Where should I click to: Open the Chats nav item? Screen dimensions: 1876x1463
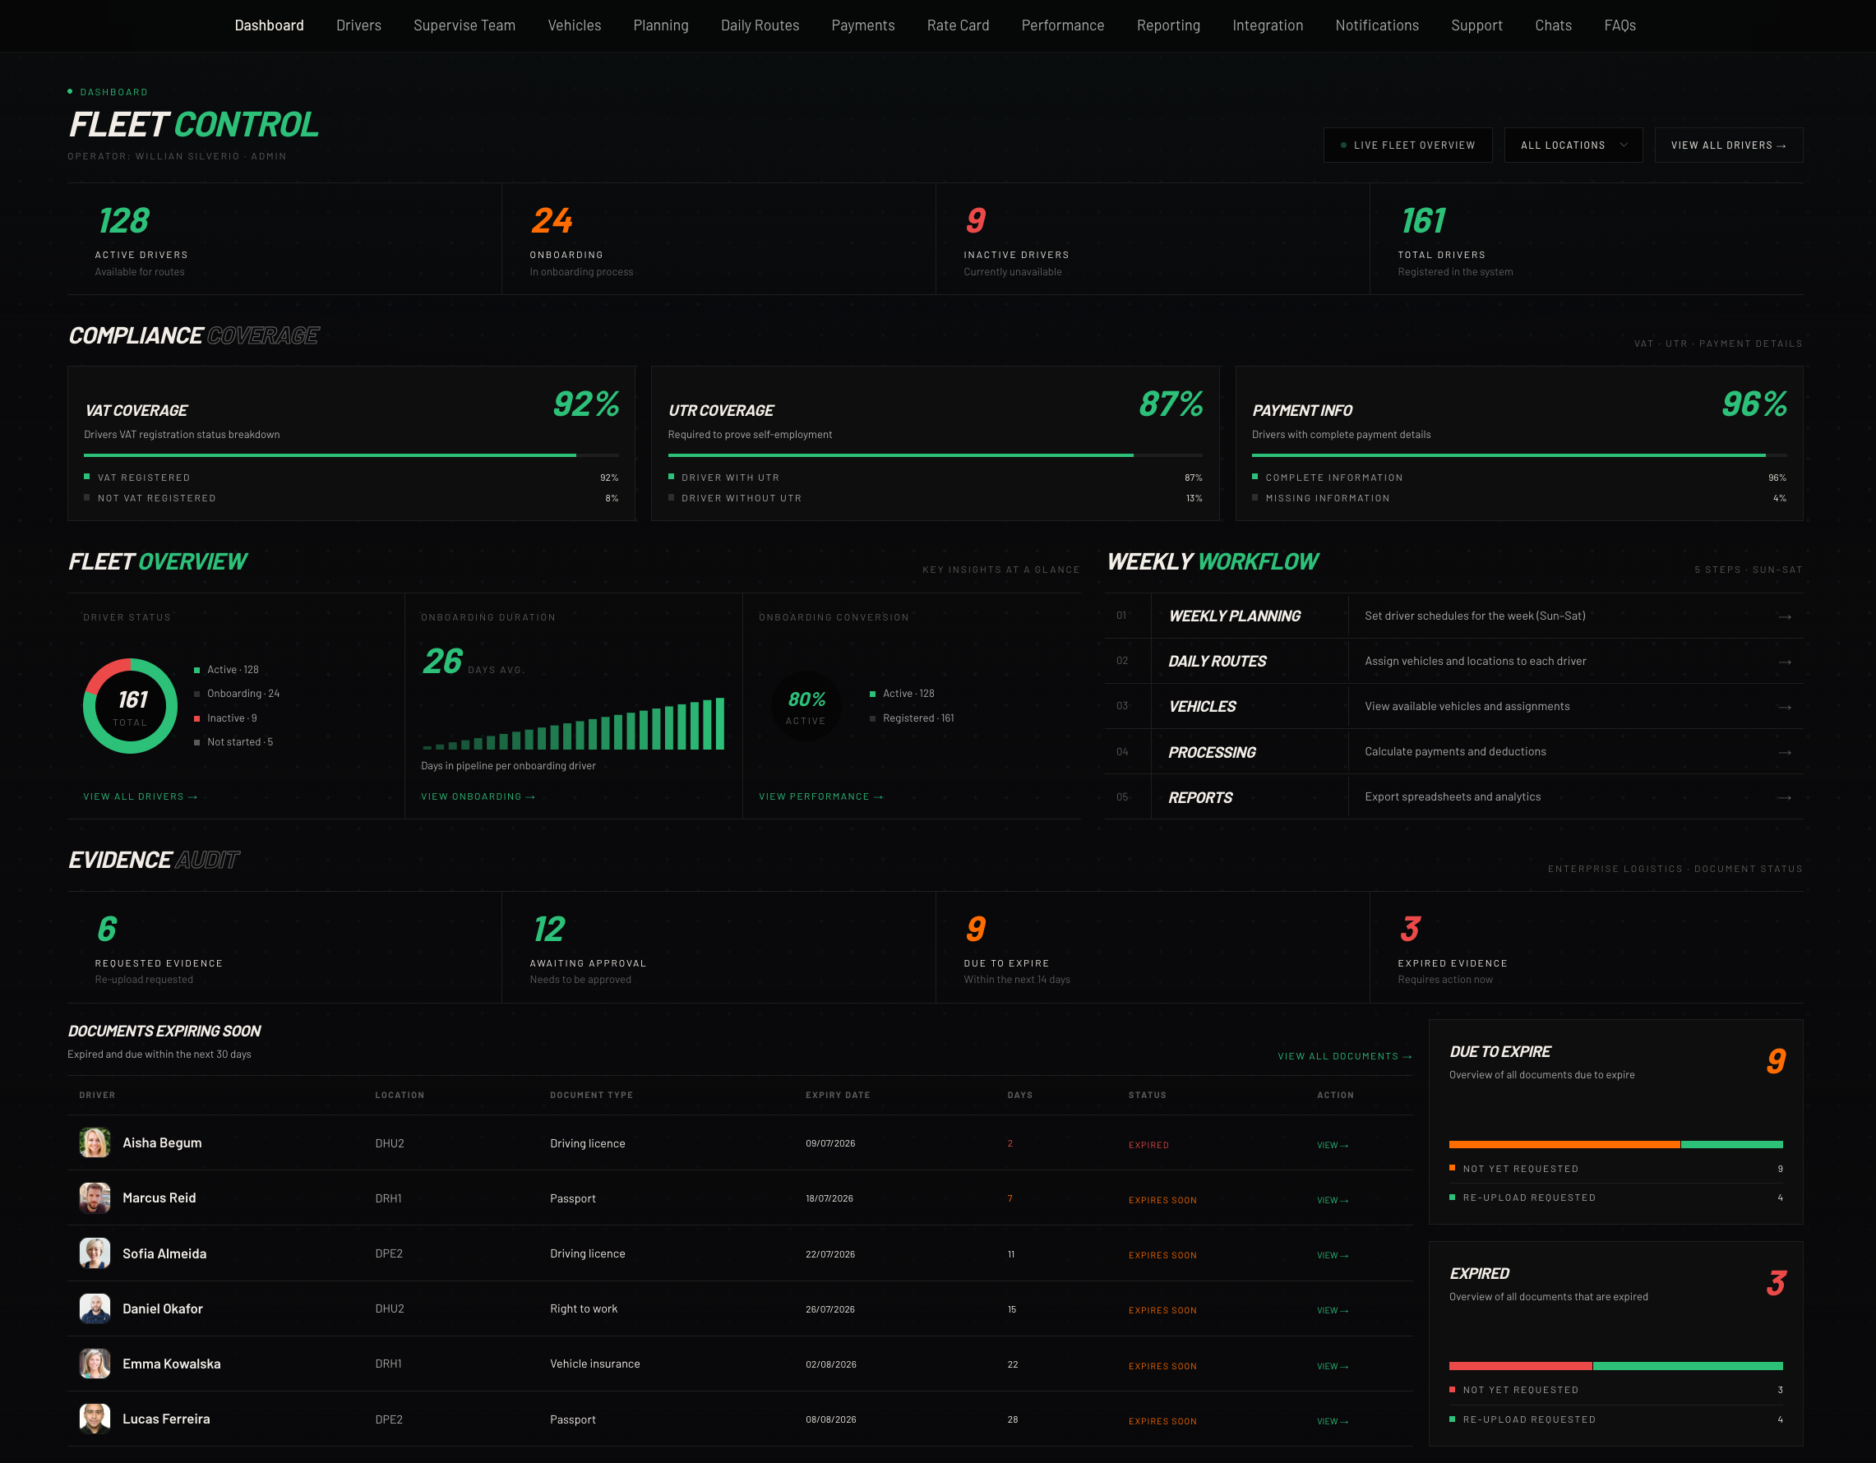tap(1553, 25)
